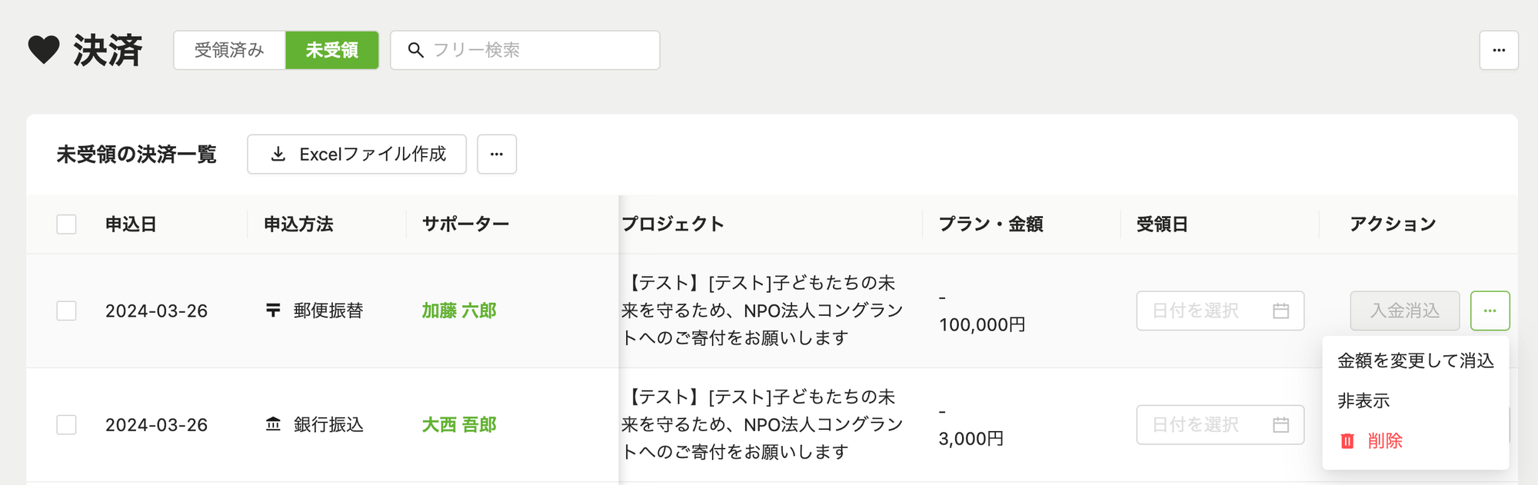Click the red trash icon for 削除
Image resolution: width=1538 pixels, height=485 pixels.
[1347, 441]
